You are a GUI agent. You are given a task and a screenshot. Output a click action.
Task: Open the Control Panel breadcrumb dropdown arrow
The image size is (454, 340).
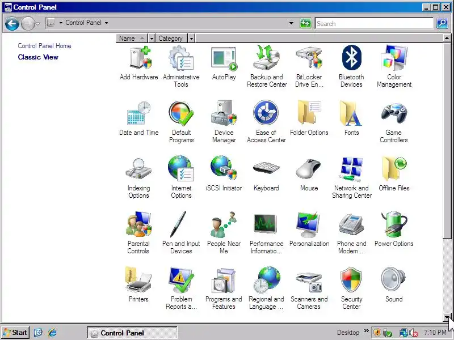[x=106, y=23]
